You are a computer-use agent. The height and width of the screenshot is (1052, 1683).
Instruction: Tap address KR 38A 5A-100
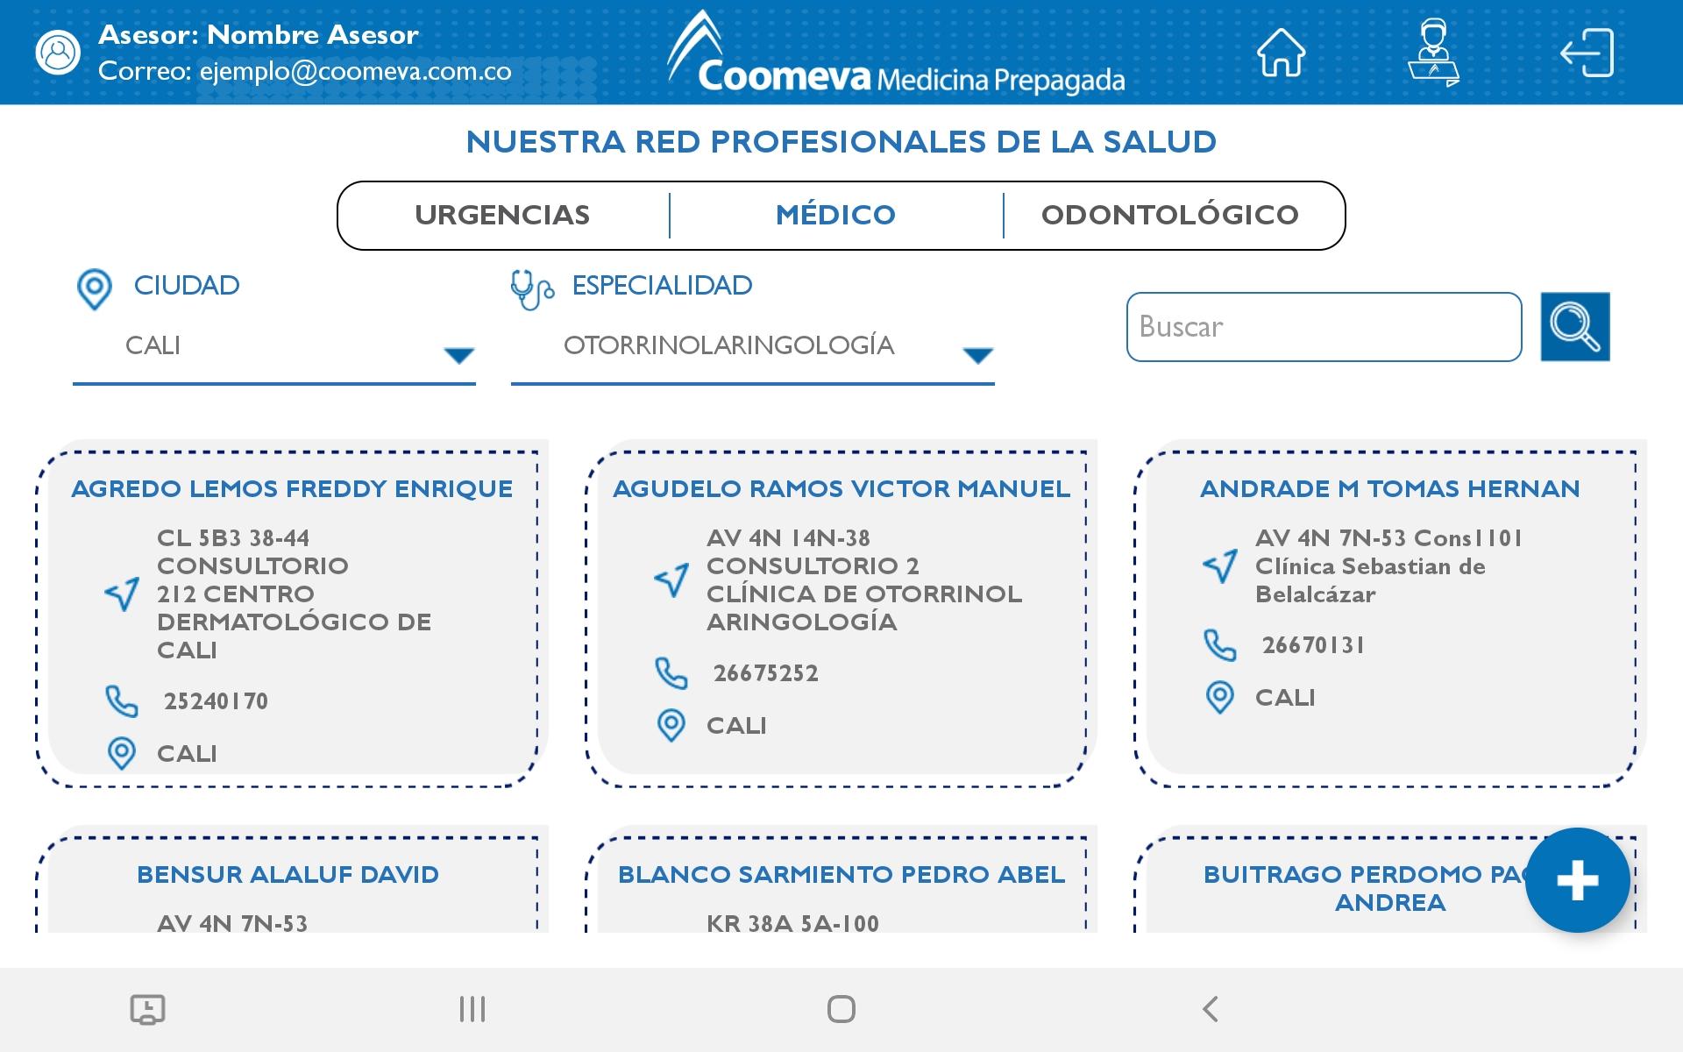click(792, 923)
